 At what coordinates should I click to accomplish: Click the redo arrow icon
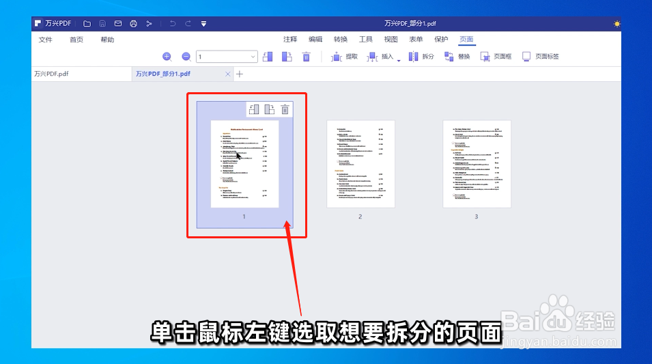click(188, 24)
